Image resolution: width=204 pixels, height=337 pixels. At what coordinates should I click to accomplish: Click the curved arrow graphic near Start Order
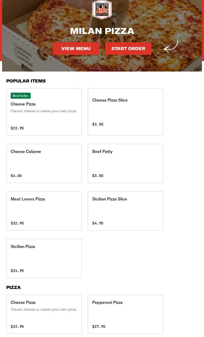pos(171,47)
